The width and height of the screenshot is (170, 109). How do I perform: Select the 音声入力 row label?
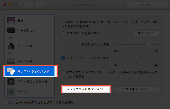tap(23, 92)
